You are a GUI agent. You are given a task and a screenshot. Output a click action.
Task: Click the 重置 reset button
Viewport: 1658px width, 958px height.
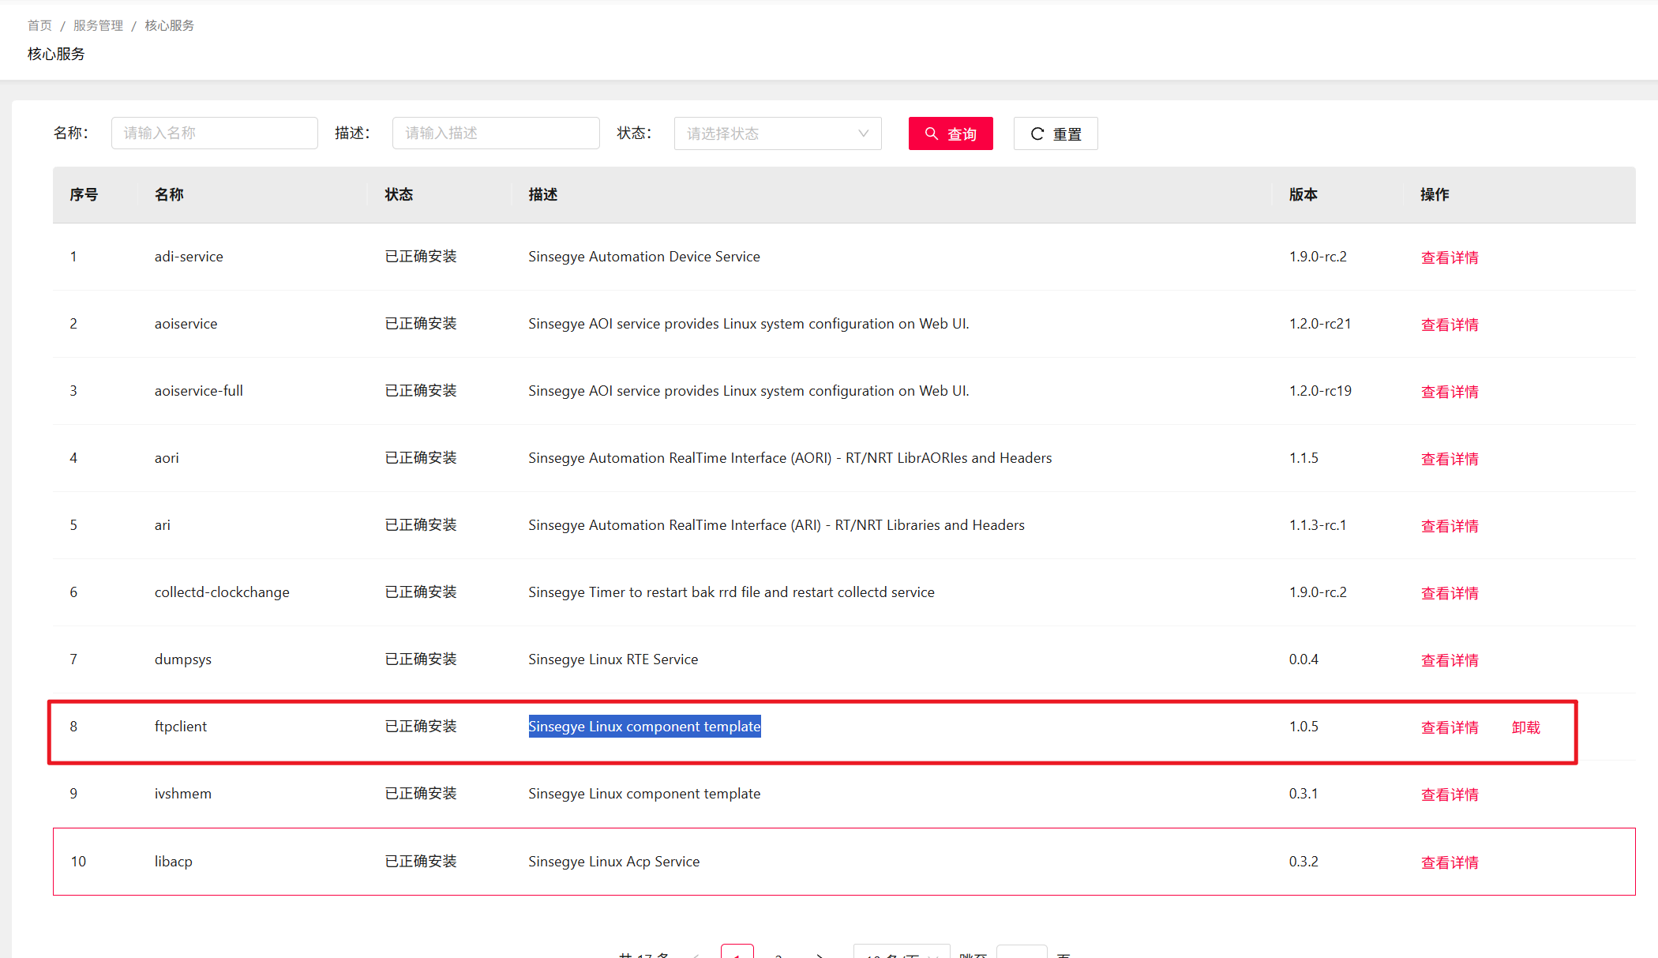[1056, 133]
